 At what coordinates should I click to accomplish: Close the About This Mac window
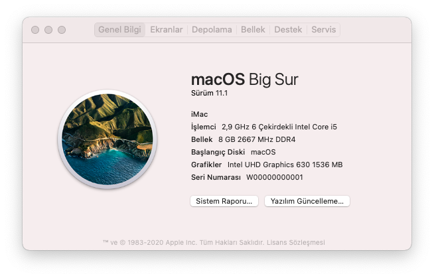coord(35,30)
